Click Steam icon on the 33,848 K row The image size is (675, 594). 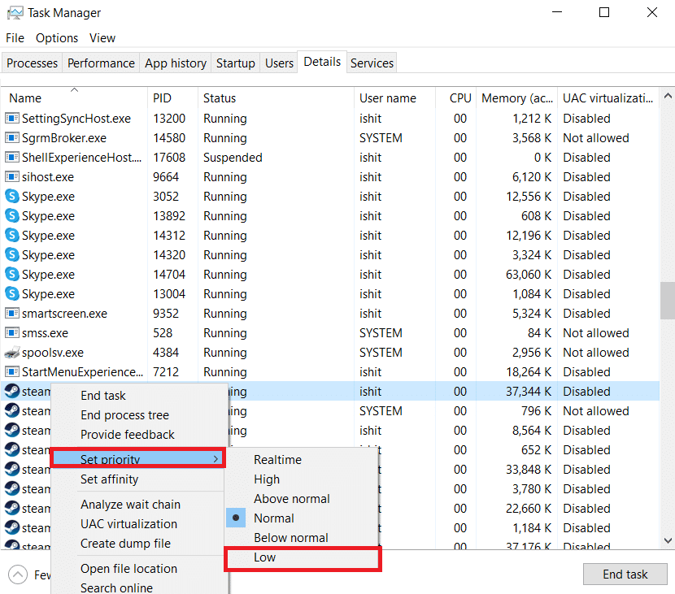[x=12, y=469]
